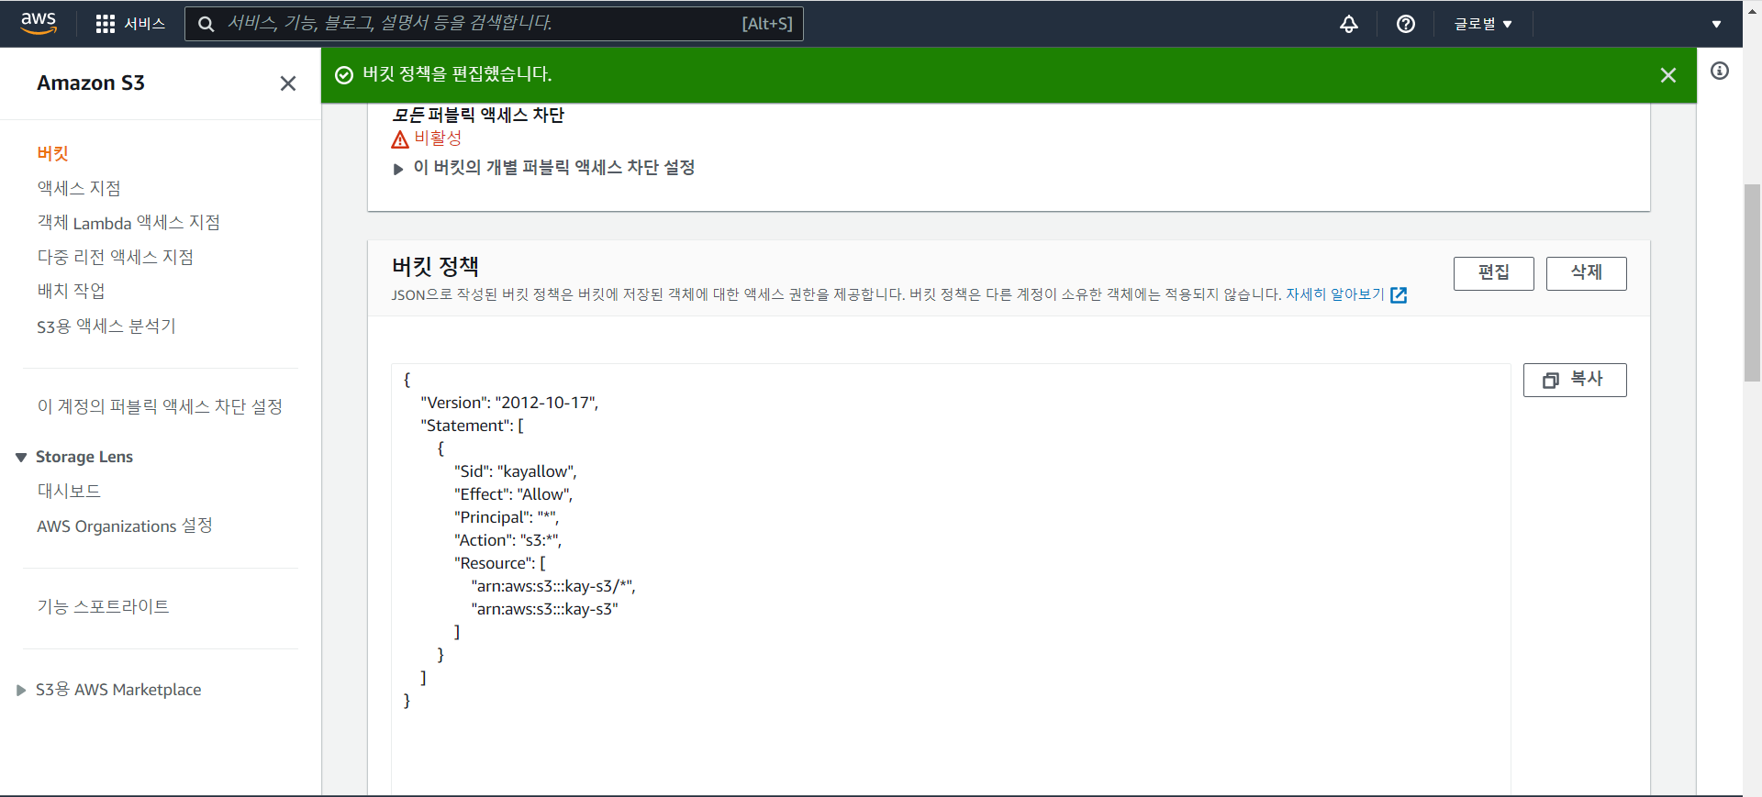Click the external link icon after 자세히 알아보기
This screenshot has width=1762, height=797.
[1399, 294]
